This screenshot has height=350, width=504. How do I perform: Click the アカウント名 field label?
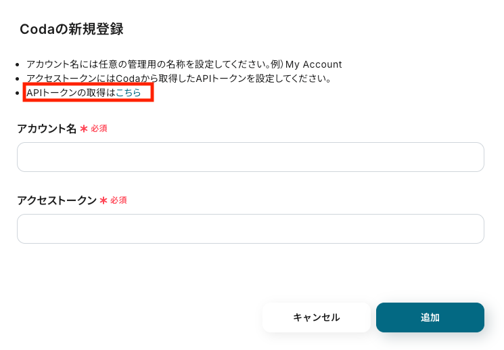[x=47, y=129]
